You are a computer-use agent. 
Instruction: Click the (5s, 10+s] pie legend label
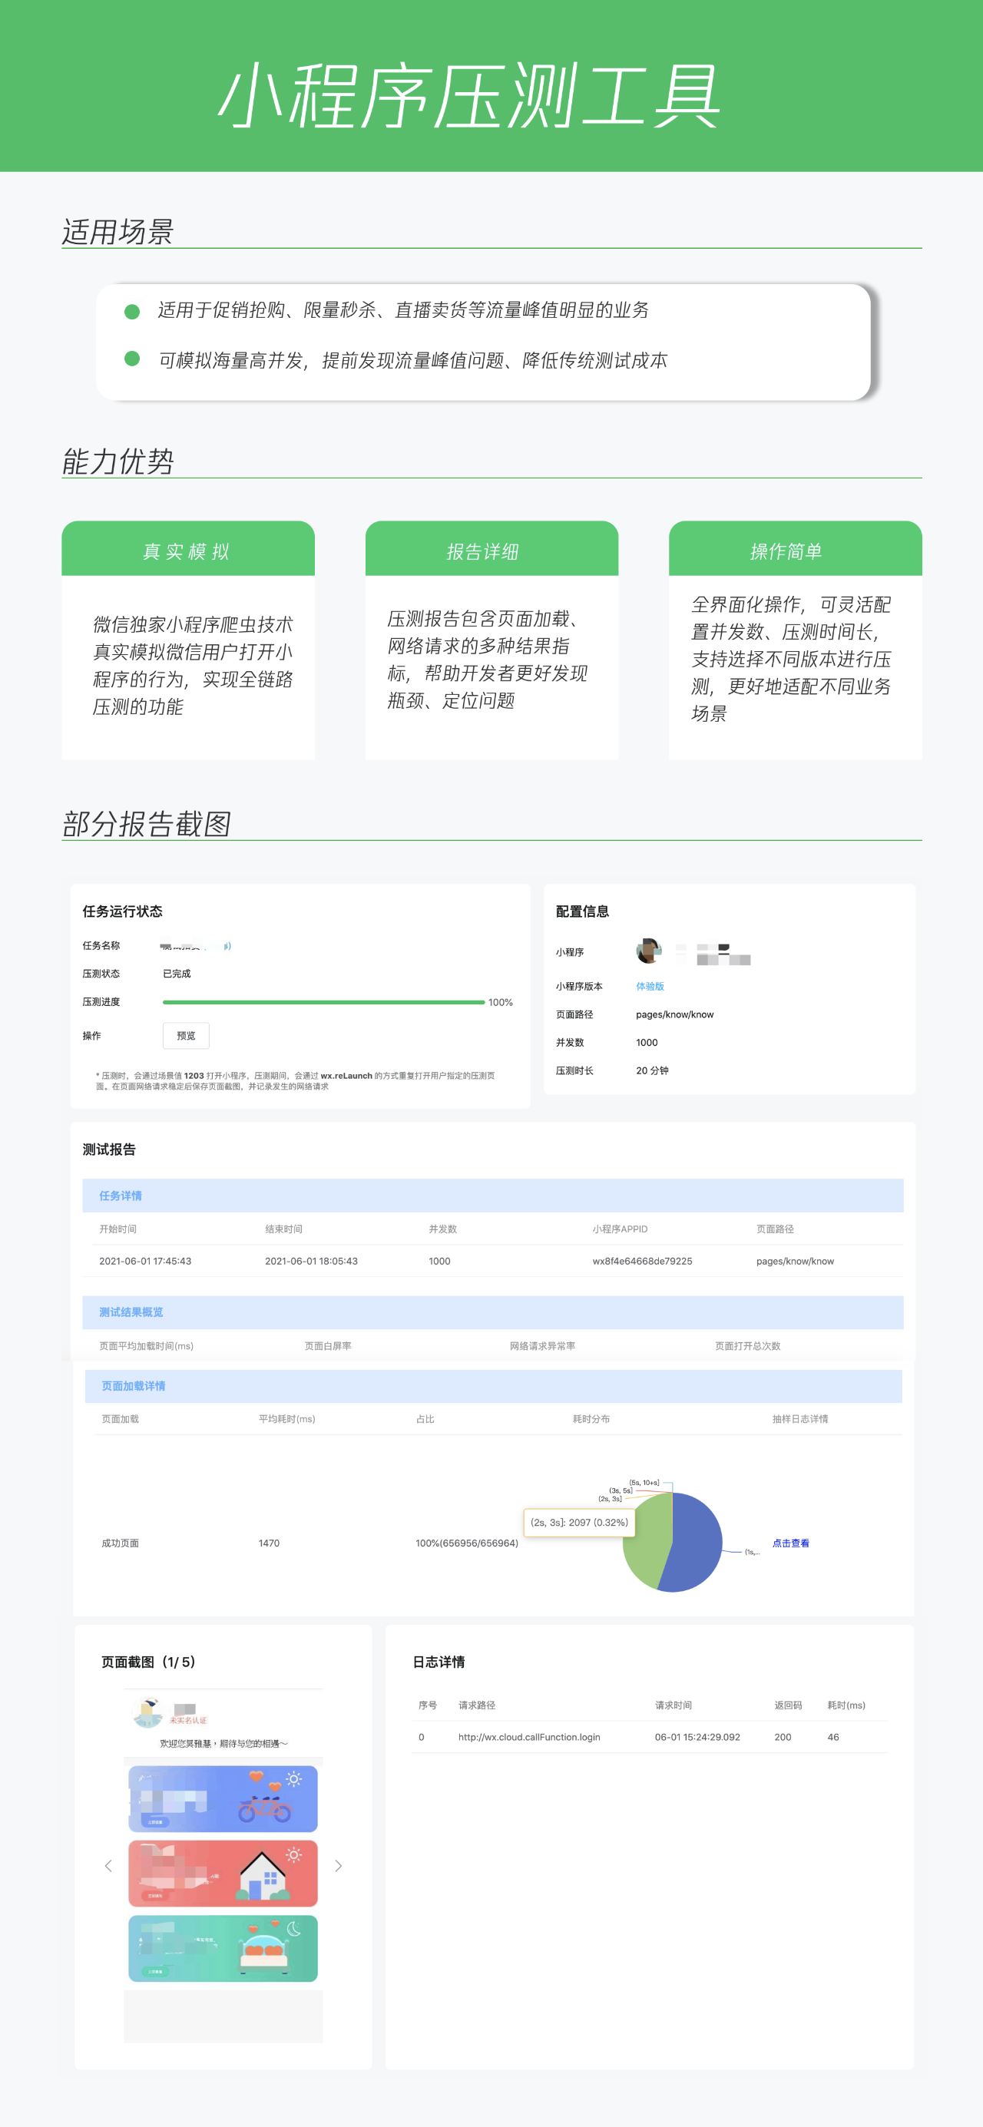[644, 1483]
